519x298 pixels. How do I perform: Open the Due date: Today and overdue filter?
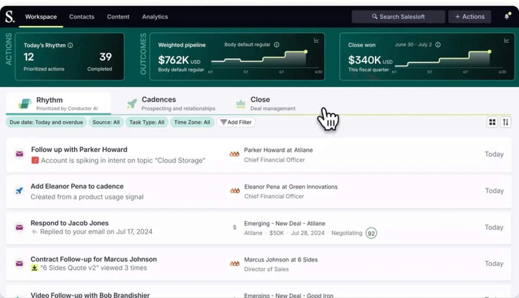46,122
